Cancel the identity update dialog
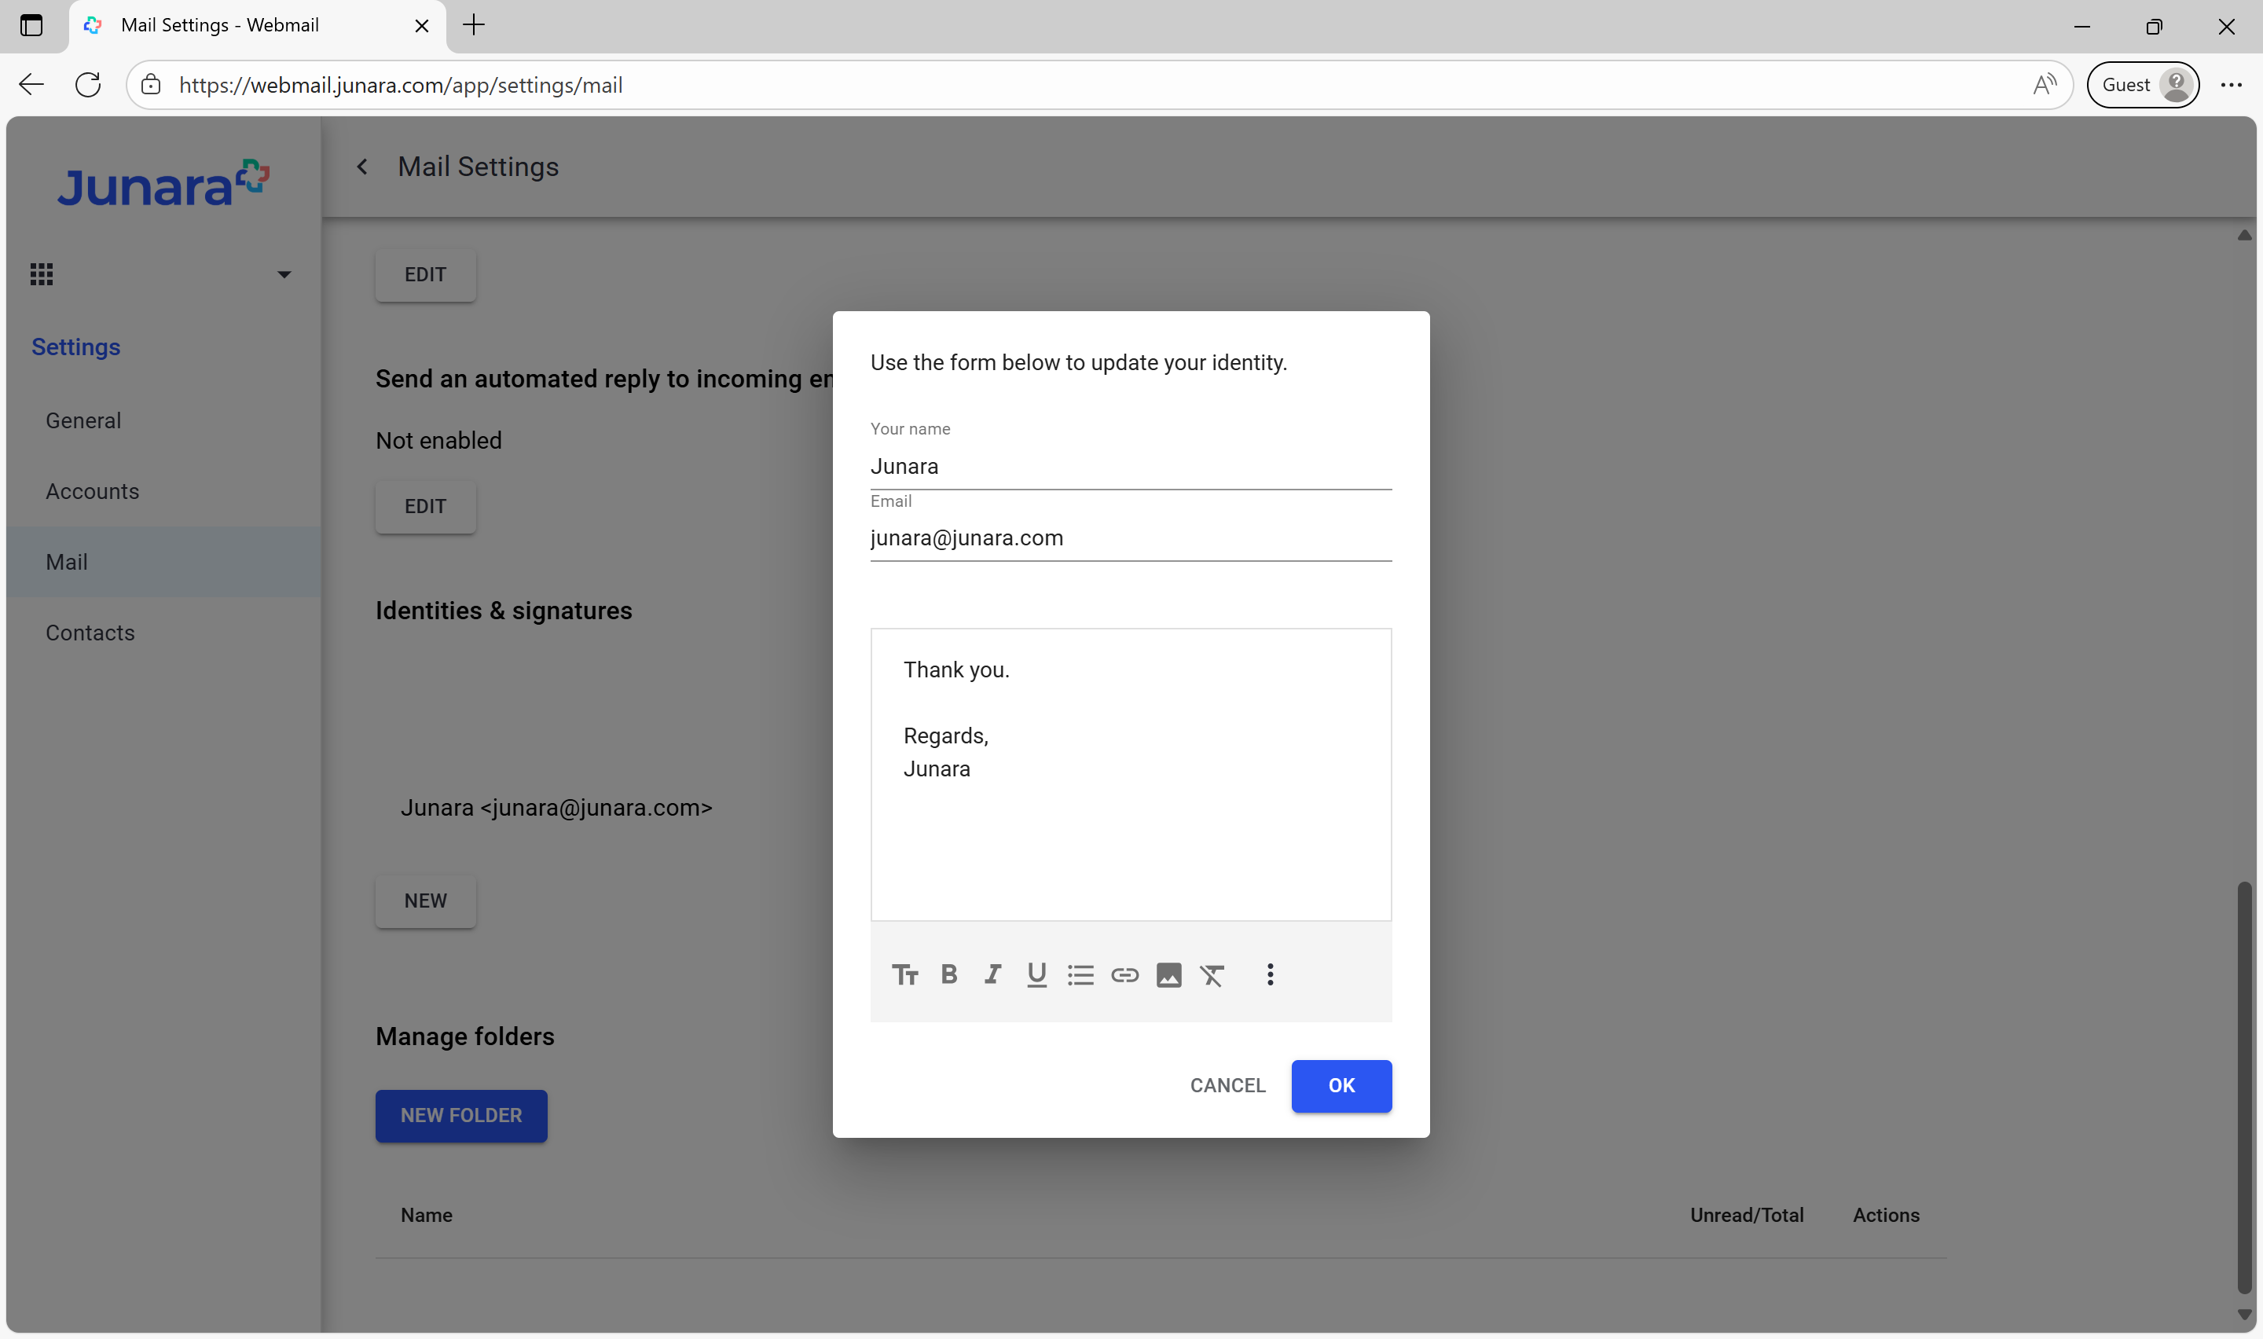 click(x=1227, y=1085)
